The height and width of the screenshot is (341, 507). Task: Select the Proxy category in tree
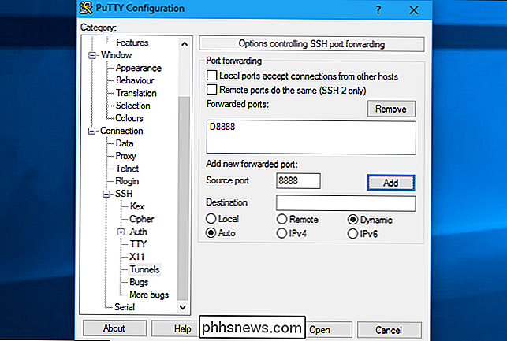pos(126,156)
